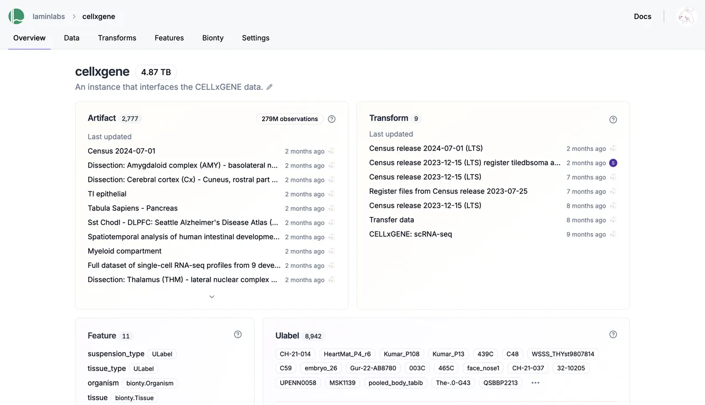Open the Features tab
Viewport: 705px width, 405px height.
tap(169, 38)
